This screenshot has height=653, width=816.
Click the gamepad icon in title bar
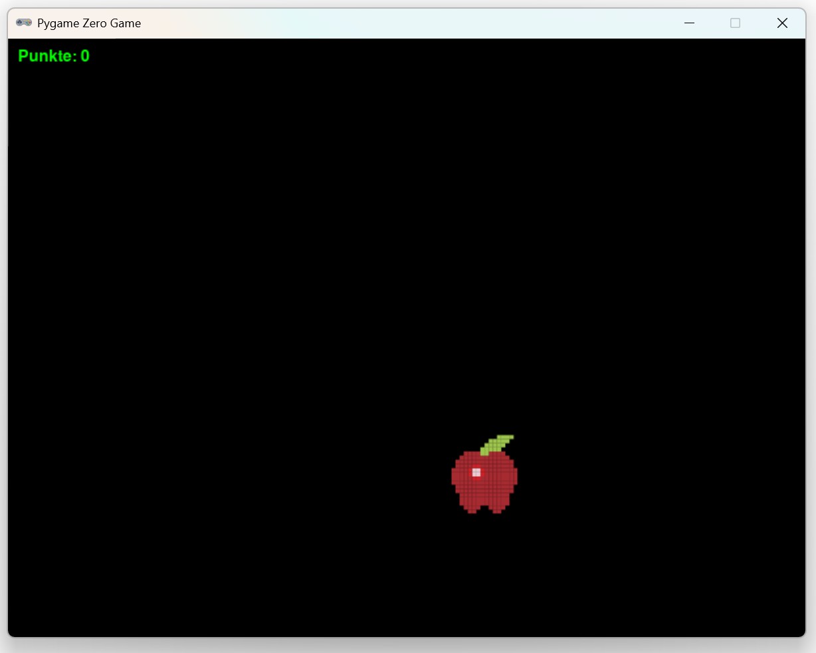pos(24,23)
